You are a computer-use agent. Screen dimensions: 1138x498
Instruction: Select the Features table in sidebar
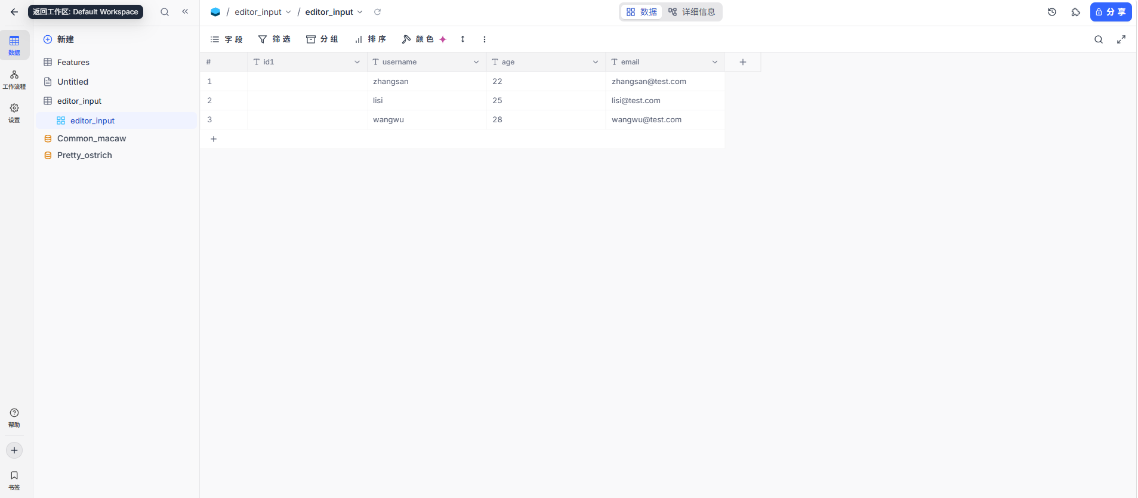pos(116,62)
